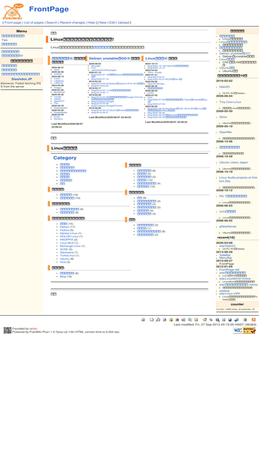Click the QR code image in the footer
Viewport: 259px width, 462px height.
click(8, 330)
